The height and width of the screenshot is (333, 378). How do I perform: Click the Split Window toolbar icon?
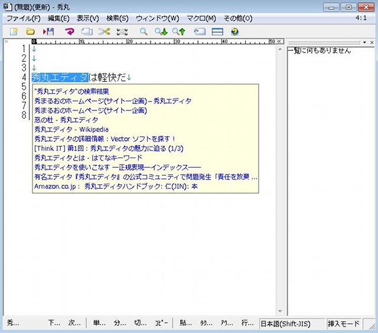(x=217, y=31)
